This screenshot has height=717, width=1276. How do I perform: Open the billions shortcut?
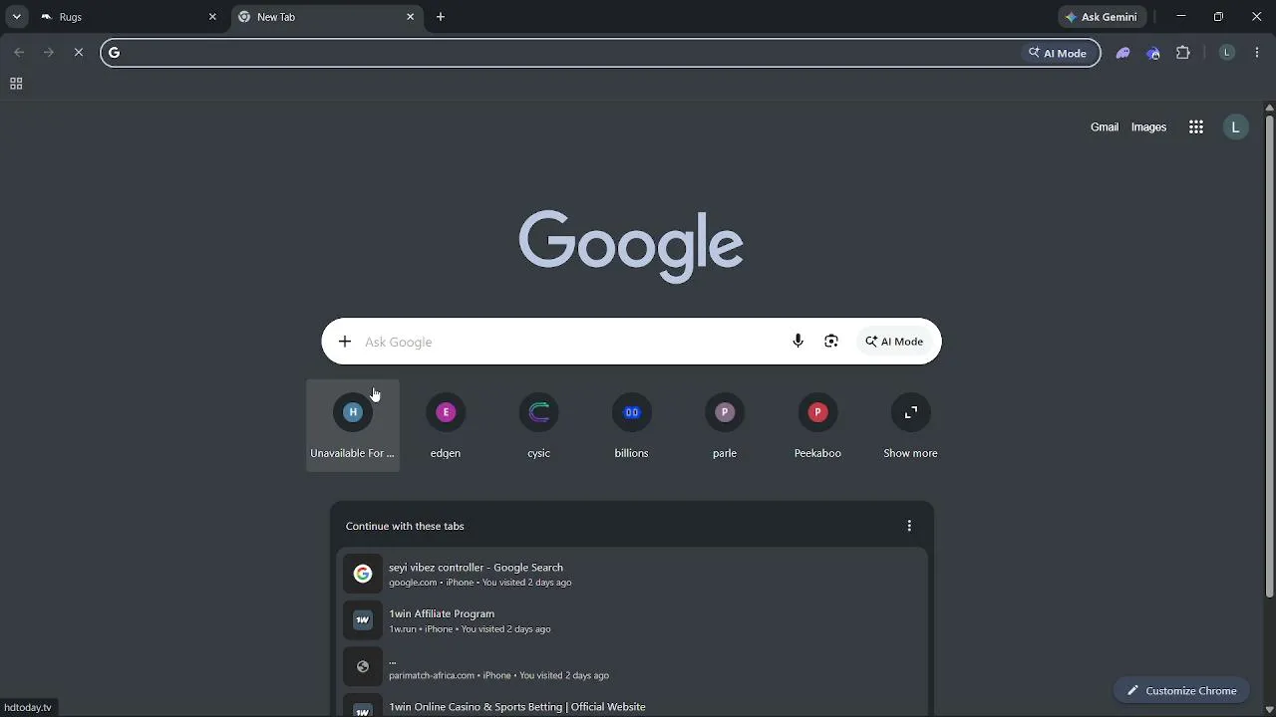[x=631, y=426]
